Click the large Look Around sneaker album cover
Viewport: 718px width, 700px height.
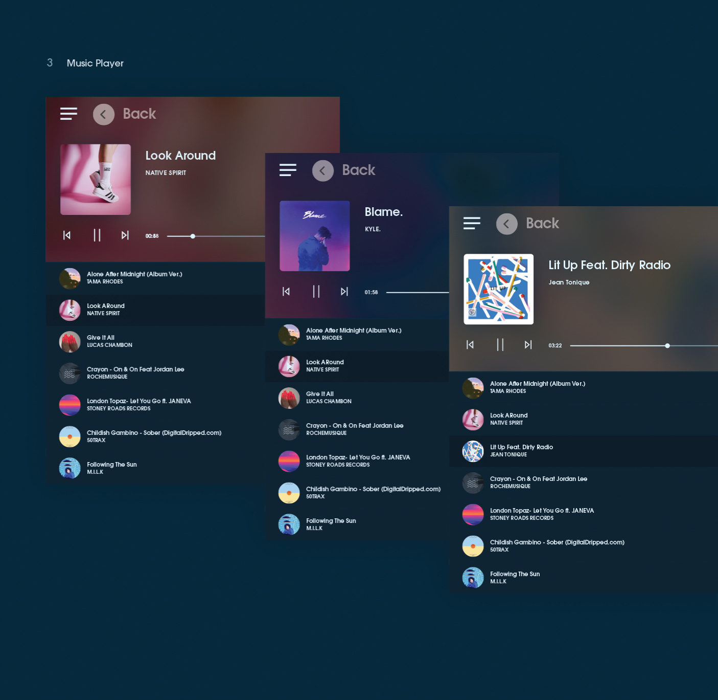(96, 180)
